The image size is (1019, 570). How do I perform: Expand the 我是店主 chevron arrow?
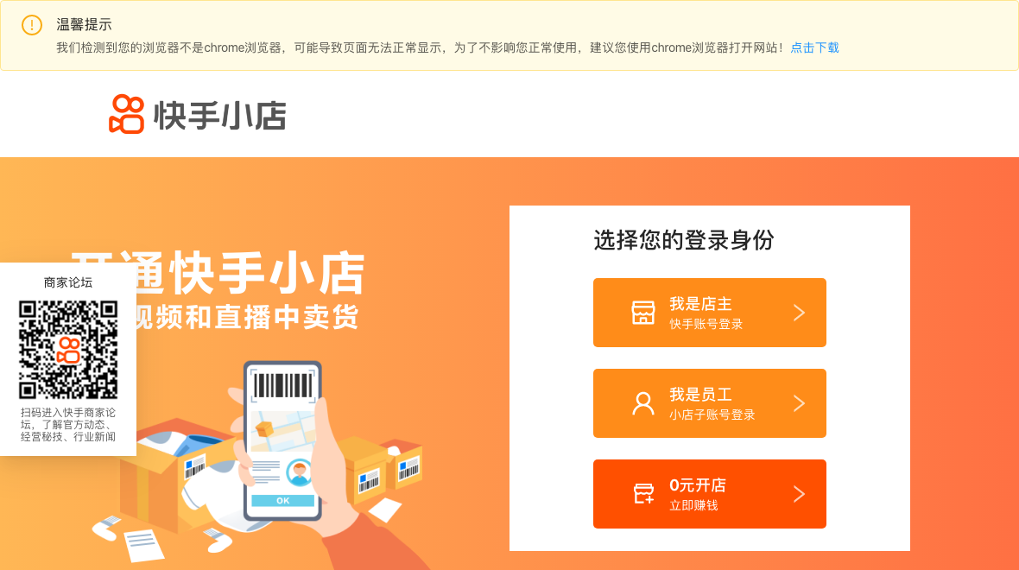click(800, 313)
